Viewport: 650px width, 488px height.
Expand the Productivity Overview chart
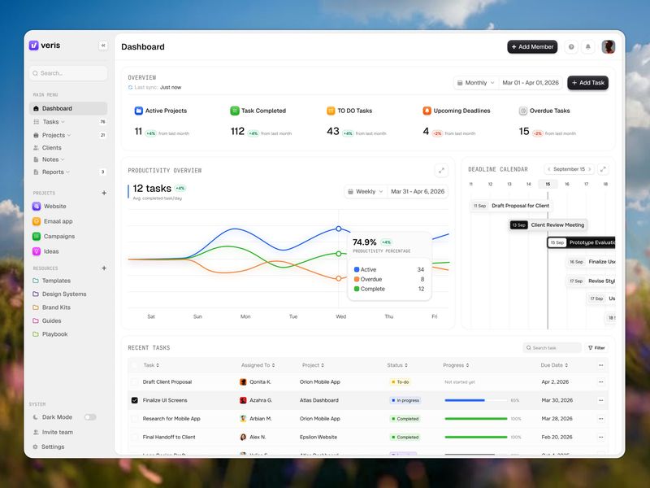[441, 170]
